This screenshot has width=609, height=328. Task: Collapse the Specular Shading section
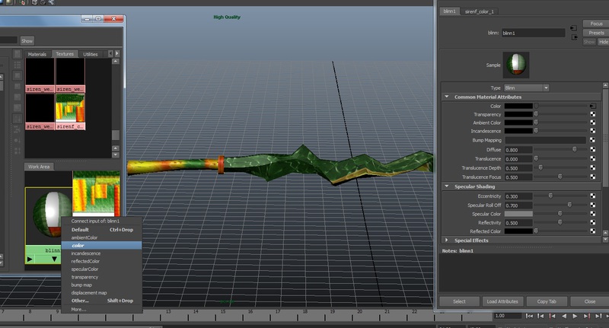point(447,186)
